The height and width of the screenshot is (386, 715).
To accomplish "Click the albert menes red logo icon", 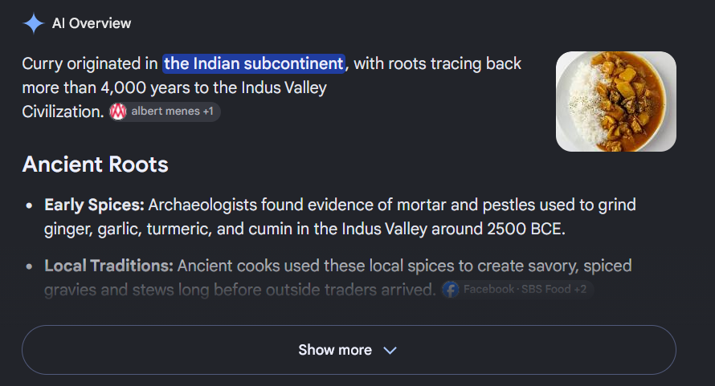I will pos(118,112).
